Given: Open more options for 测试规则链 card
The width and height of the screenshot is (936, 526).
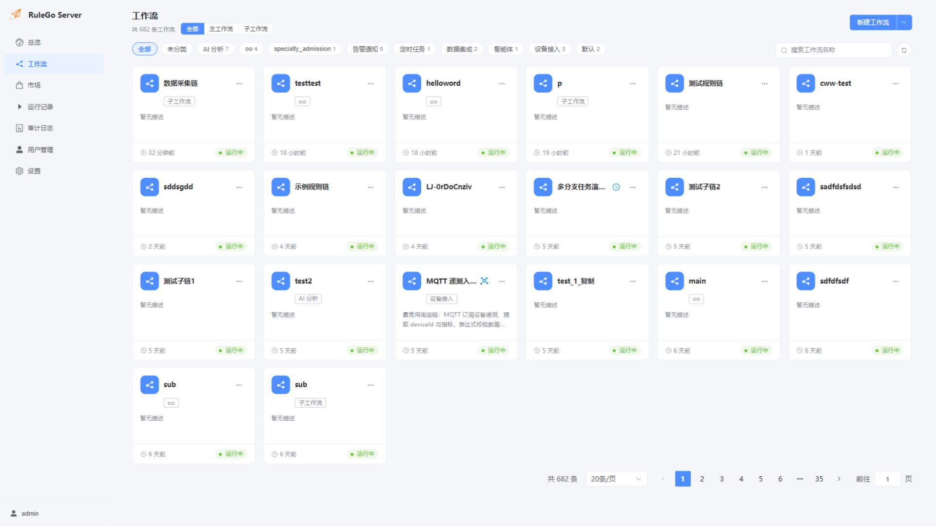Looking at the screenshot, I should [764, 84].
